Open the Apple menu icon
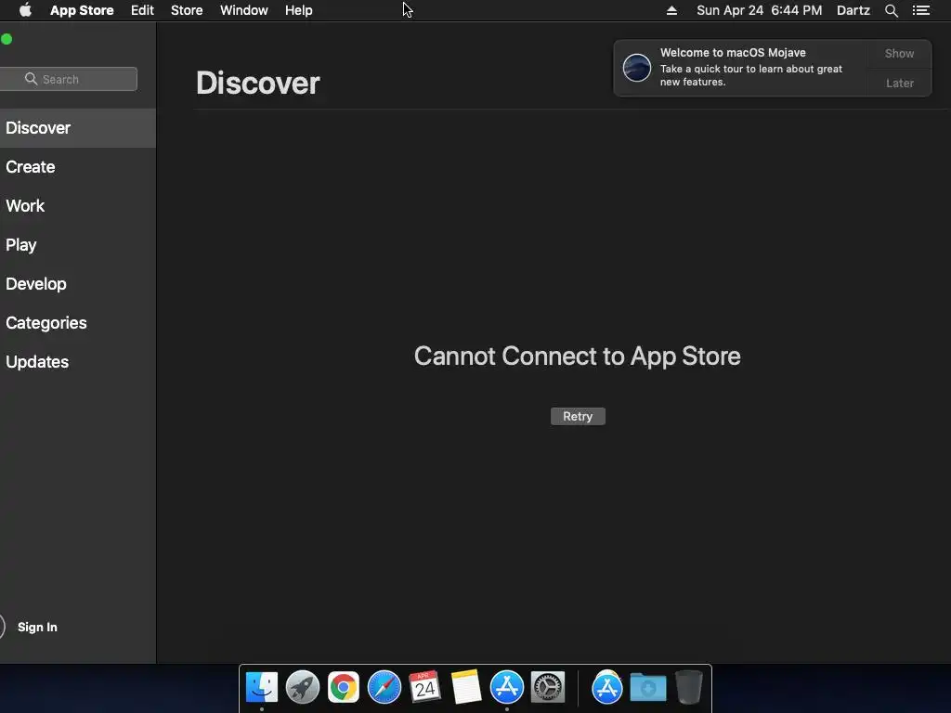 point(25,10)
